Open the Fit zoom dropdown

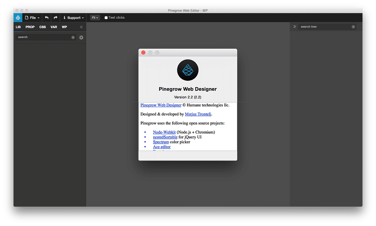95,18
